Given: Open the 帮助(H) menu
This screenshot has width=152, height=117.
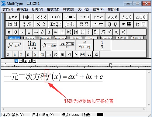Looking at the screenshot, I should [113, 9].
